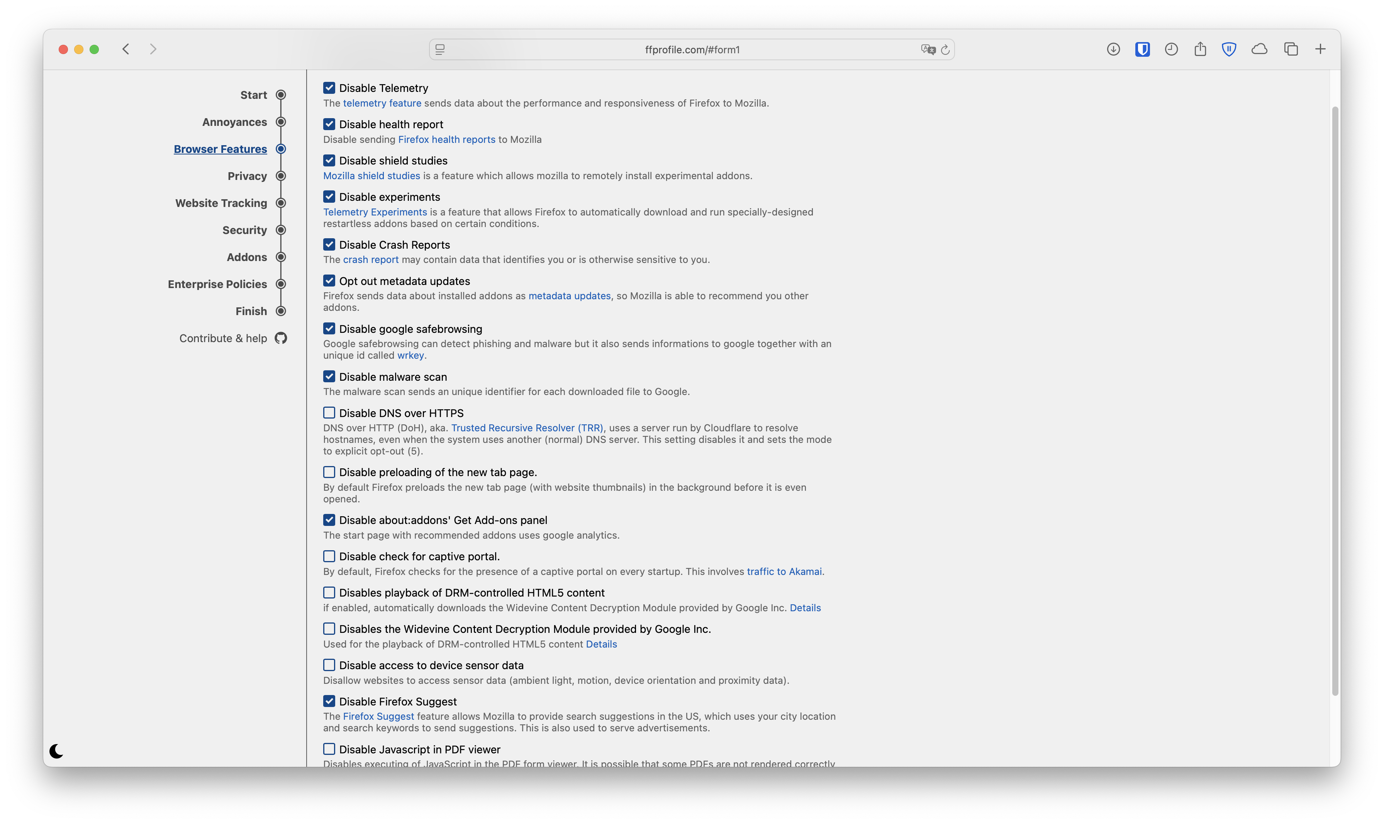Open the clock history extension icon

pyautogui.click(x=1171, y=49)
